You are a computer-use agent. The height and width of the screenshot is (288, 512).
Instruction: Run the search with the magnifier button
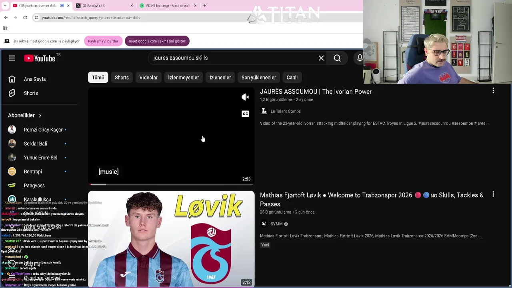pyautogui.click(x=337, y=58)
